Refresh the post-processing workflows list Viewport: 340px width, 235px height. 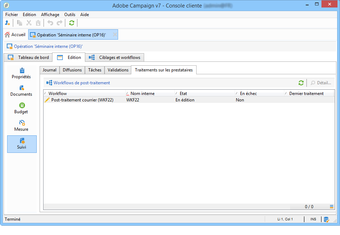(x=301, y=82)
